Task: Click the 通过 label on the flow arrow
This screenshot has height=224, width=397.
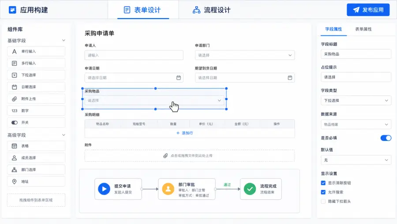Action: (x=227, y=185)
